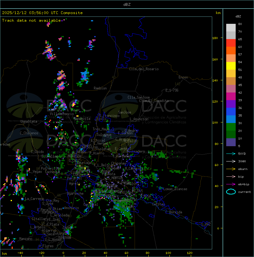
Task: Click the Uspallata map label
Action: pos(29,121)
